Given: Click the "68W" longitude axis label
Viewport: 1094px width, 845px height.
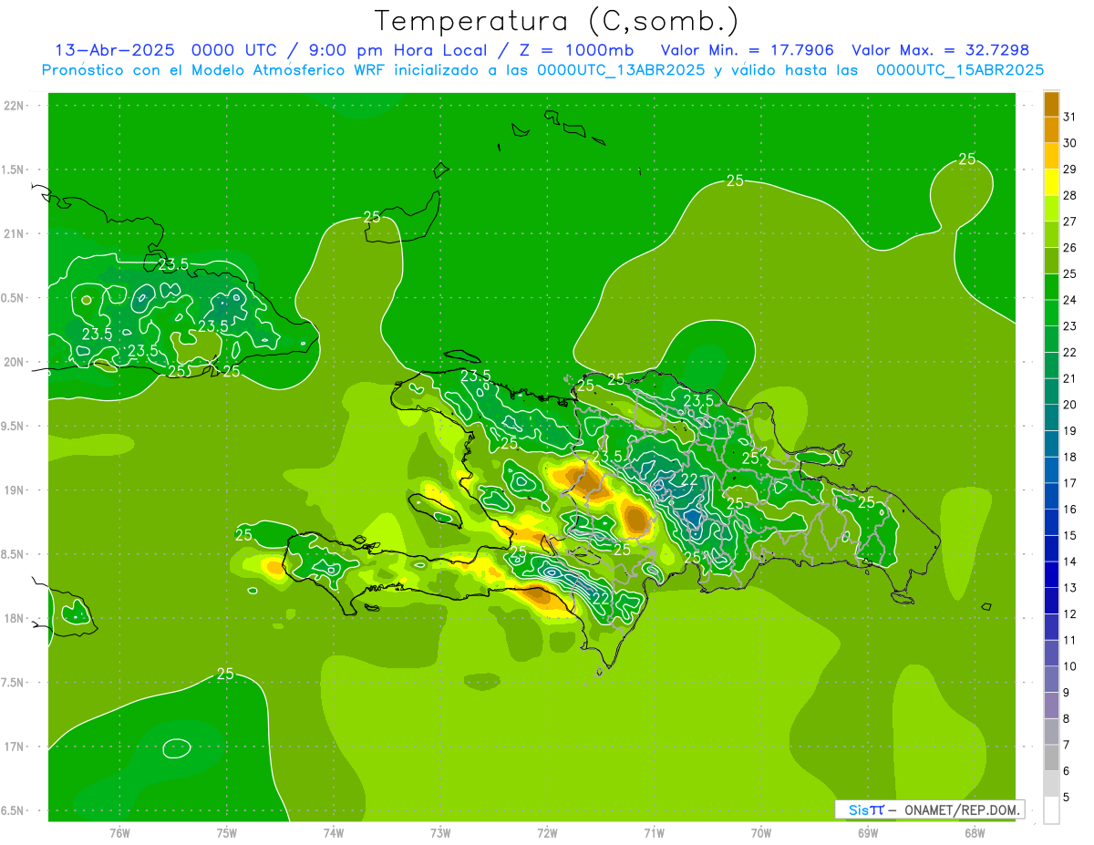Looking at the screenshot, I should tap(975, 832).
